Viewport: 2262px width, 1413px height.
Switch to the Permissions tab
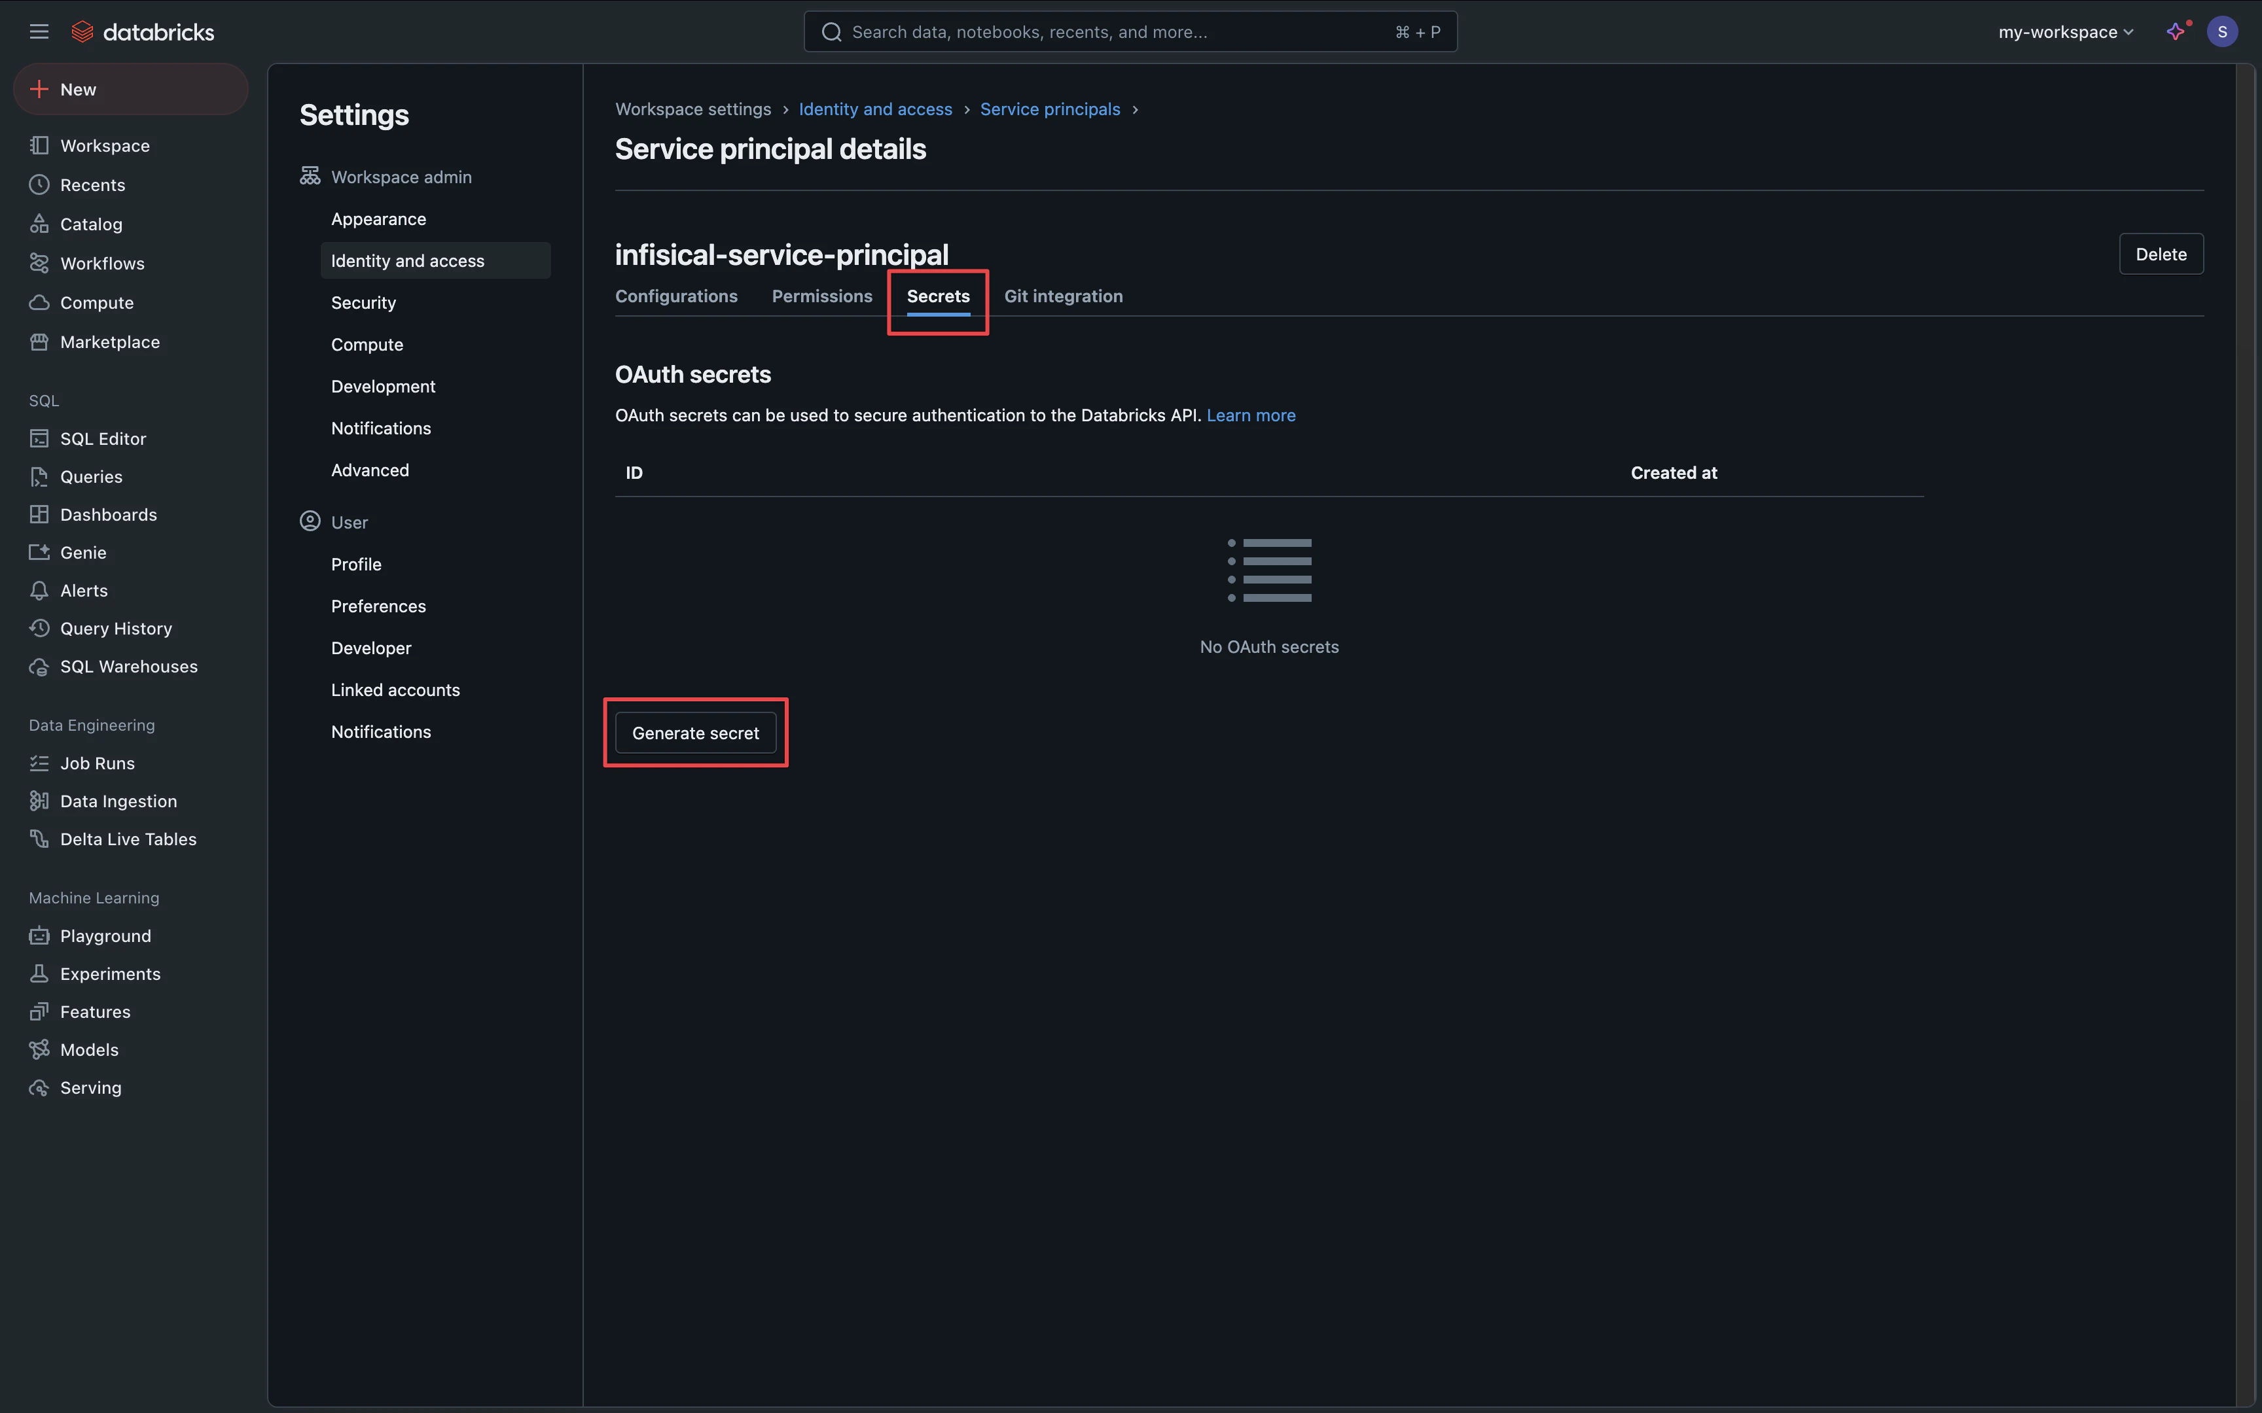[821, 296]
